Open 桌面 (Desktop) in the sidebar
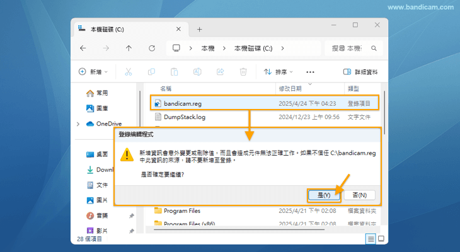Image resolution: width=460 pixels, height=252 pixels. [x=97, y=154]
